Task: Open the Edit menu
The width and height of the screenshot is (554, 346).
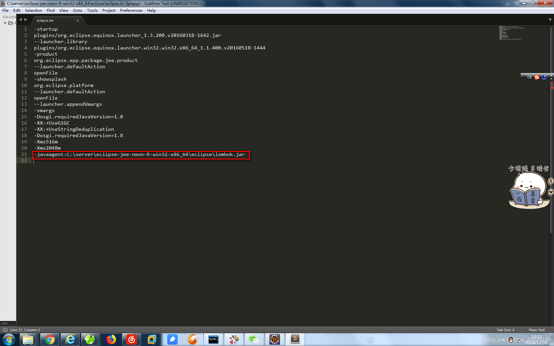Action: tap(17, 11)
